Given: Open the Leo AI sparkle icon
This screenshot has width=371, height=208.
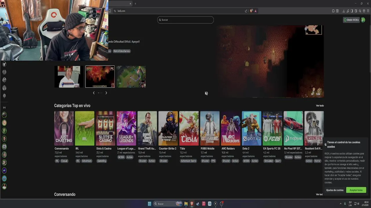Looking at the screenshot, I should [x=360, y=11].
